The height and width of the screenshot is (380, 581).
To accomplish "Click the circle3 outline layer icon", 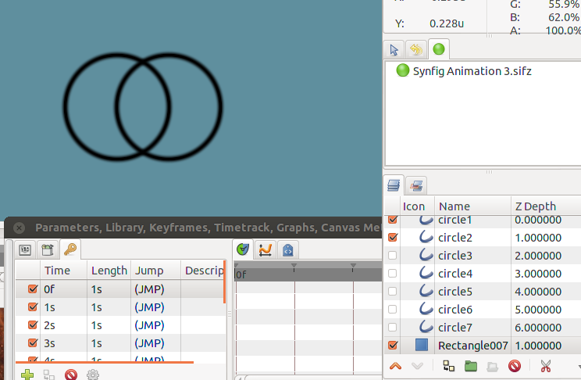I will pyautogui.click(x=426, y=255).
